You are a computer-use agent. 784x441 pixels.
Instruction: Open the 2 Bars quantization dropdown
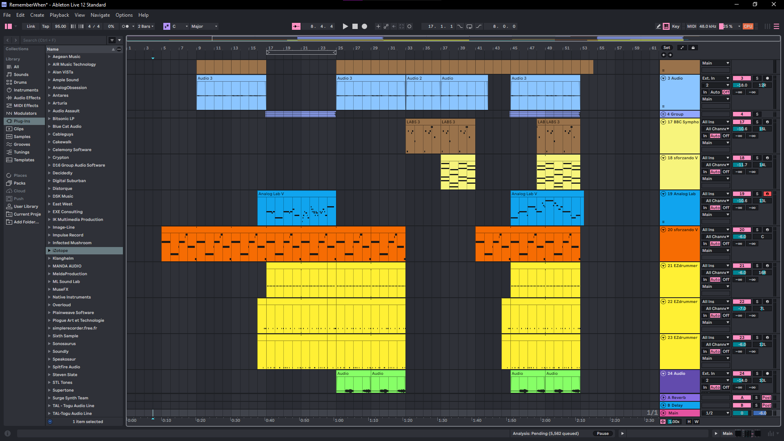click(146, 27)
